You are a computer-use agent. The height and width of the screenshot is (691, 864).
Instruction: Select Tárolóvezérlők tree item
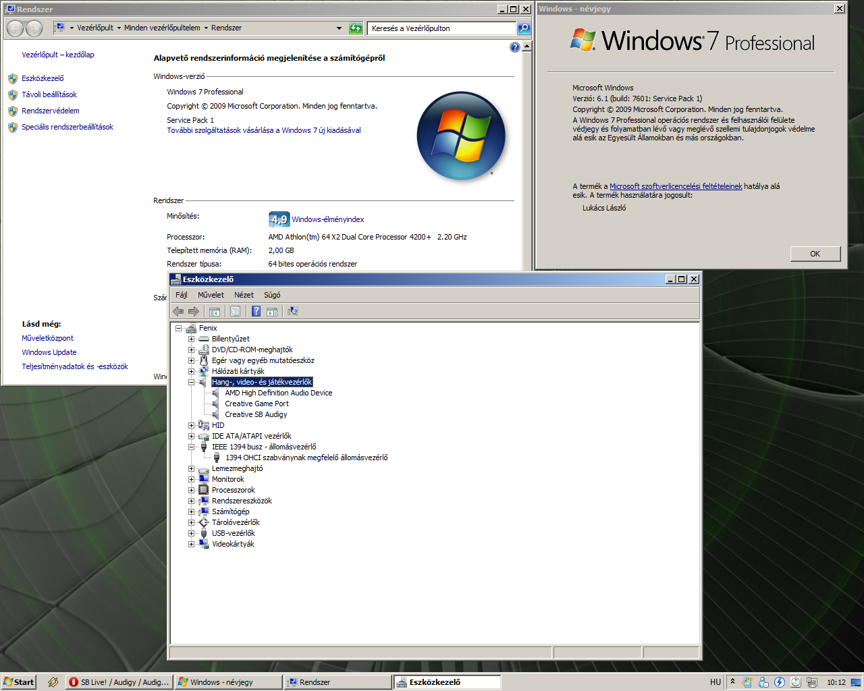[236, 522]
